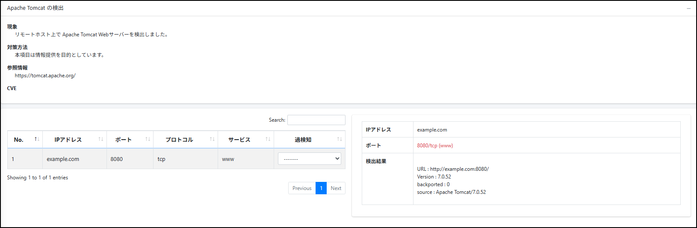Click the ポート column header text
Viewport: 697px width, 228px height.
pos(124,140)
